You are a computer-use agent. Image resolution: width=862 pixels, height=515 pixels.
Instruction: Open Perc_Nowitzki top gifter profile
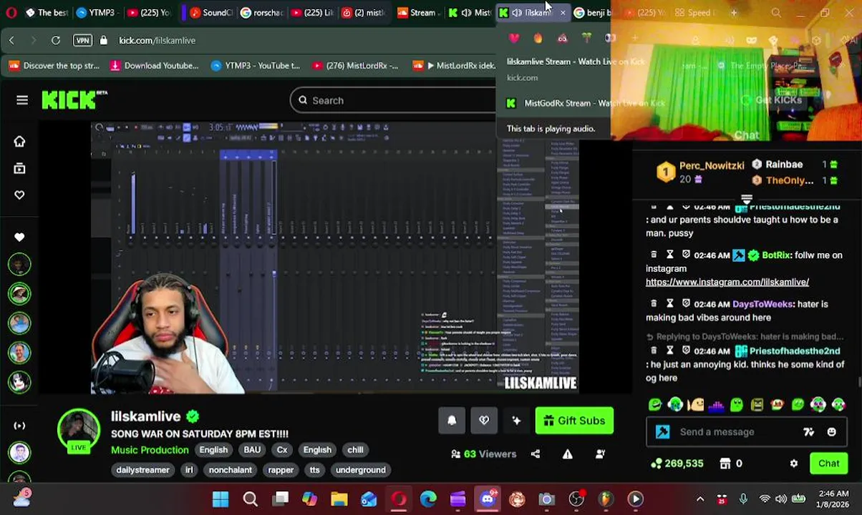coord(712,165)
